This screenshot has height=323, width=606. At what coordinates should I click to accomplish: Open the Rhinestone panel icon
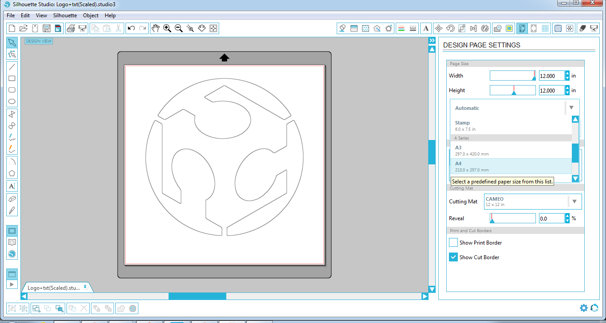tap(570, 28)
